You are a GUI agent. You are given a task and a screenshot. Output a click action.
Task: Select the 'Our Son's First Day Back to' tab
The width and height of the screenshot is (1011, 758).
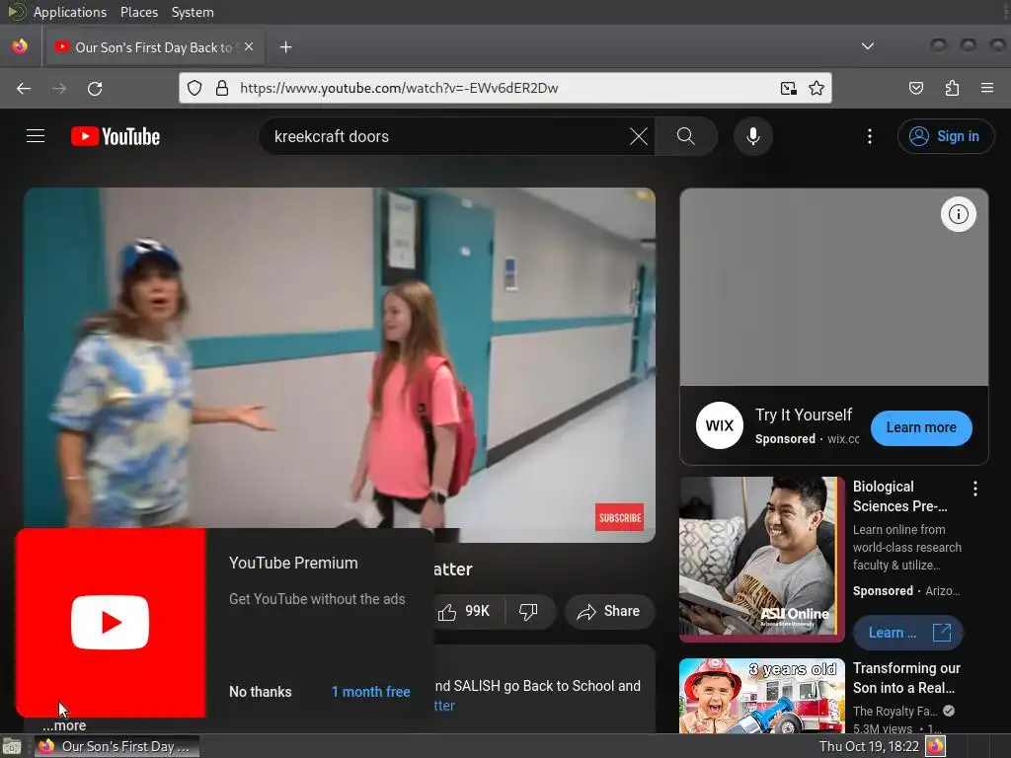pos(153,47)
